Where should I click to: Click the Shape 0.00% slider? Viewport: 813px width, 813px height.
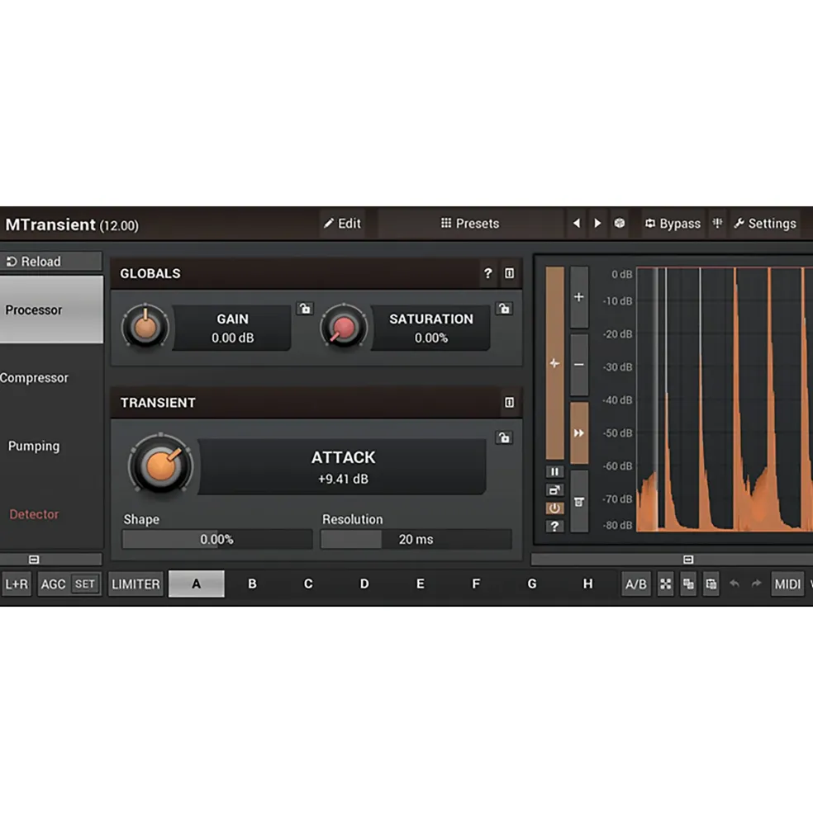[x=217, y=539]
